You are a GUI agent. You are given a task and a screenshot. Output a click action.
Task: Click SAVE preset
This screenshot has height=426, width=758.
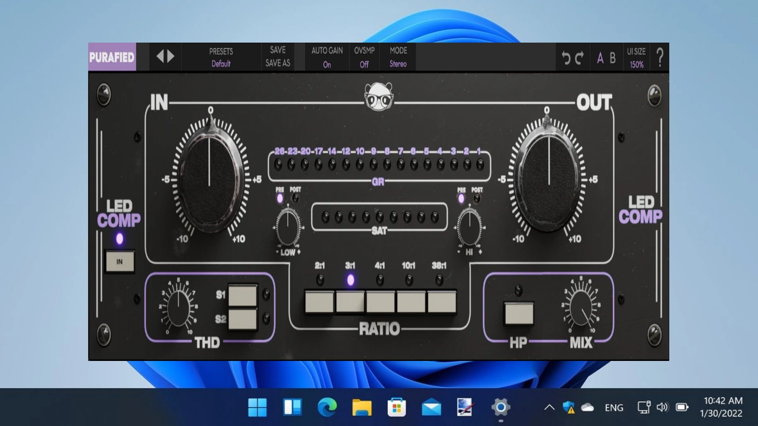pos(278,50)
